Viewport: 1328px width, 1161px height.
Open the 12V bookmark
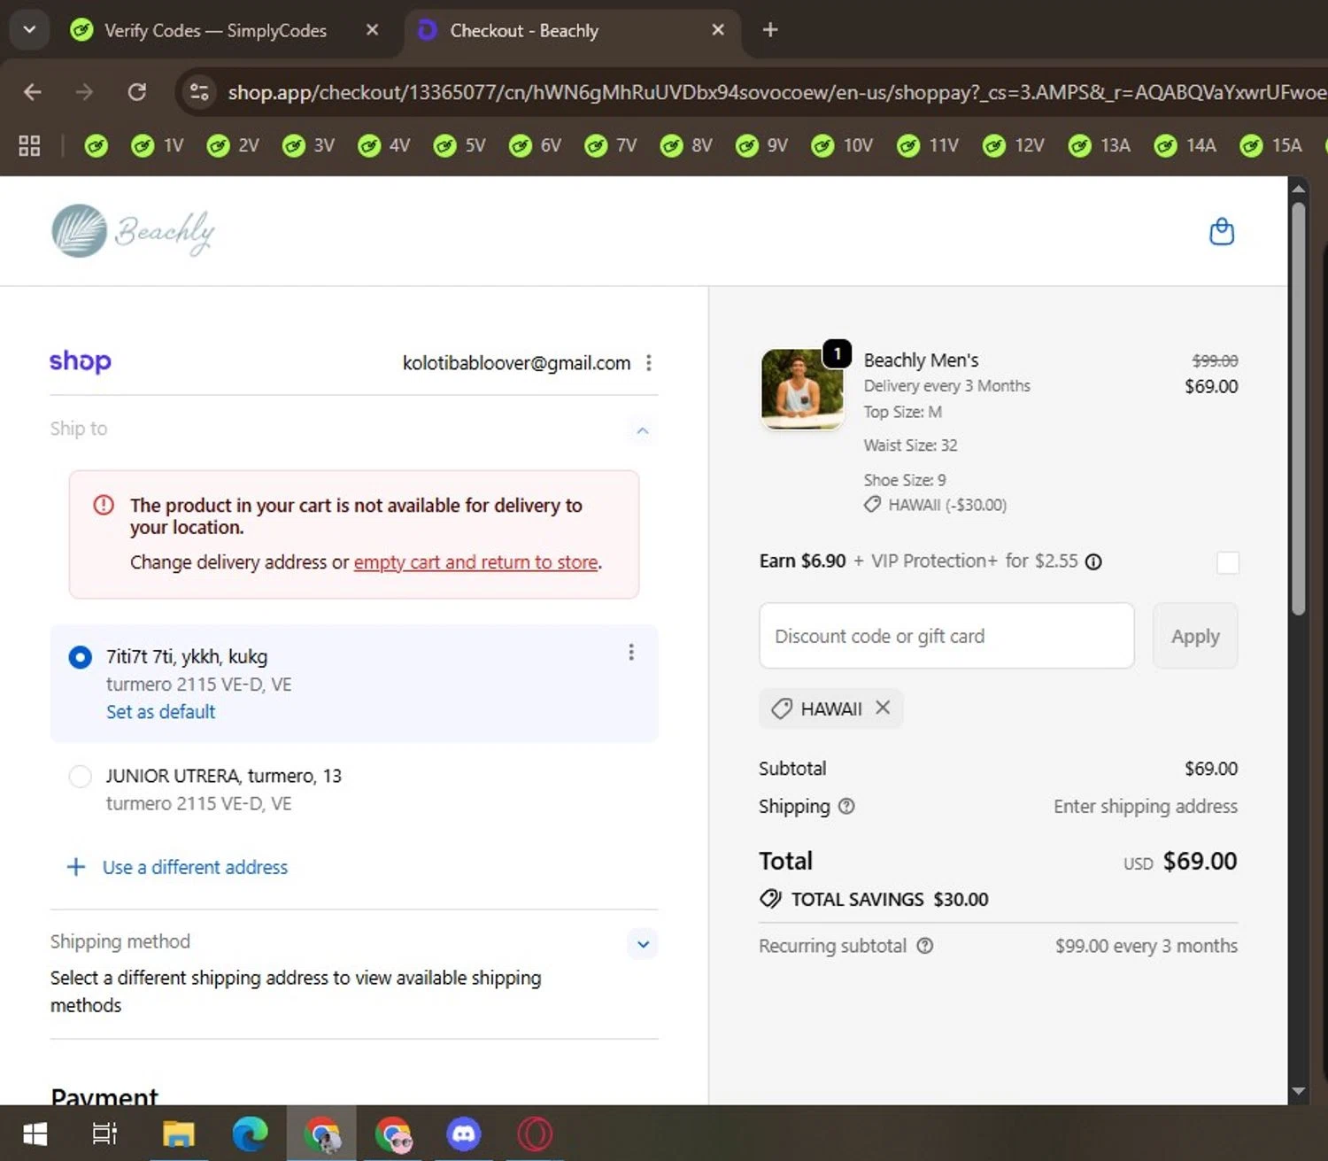coord(1013,145)
